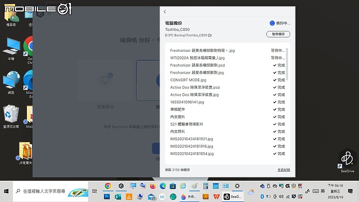The width and height of the screenshot is (359, 202).
Task: Select the row 單眼配件
Action: click(227, 109)
